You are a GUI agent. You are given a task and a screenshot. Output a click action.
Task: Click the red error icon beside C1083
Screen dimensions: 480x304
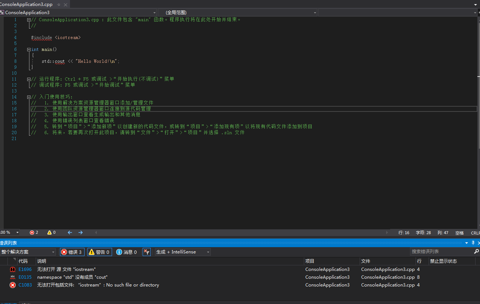[x=12, y=285]
